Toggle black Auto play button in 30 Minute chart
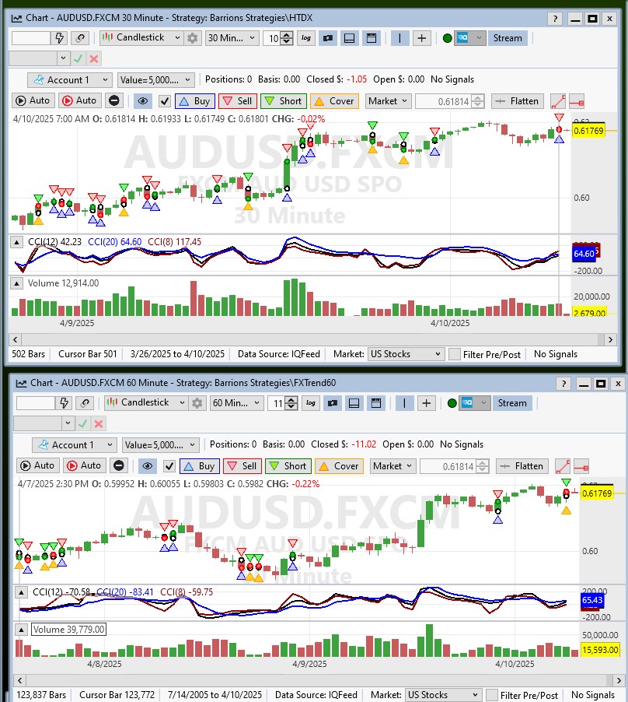The image size is (628, 702). (x=33, y=100)
